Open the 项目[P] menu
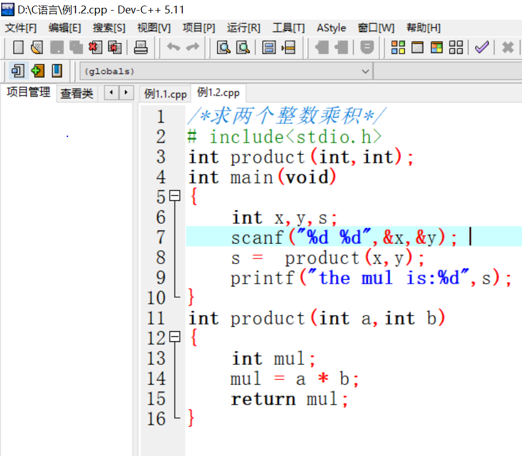 [x=199, y=28]
